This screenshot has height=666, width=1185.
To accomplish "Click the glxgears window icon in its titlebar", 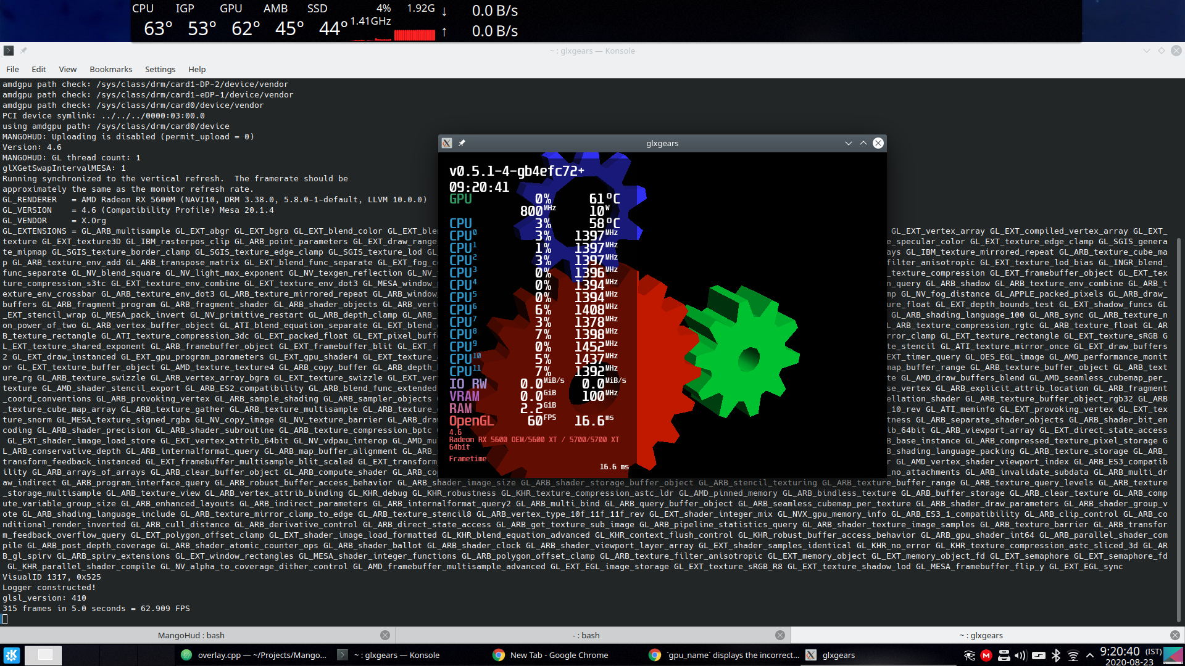I will pos(446,143).
